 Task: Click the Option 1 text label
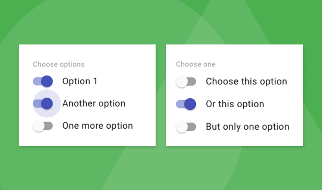[x=80, y=81]
